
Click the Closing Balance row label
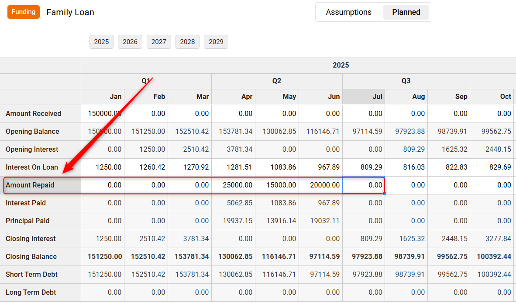coord(31,257)
